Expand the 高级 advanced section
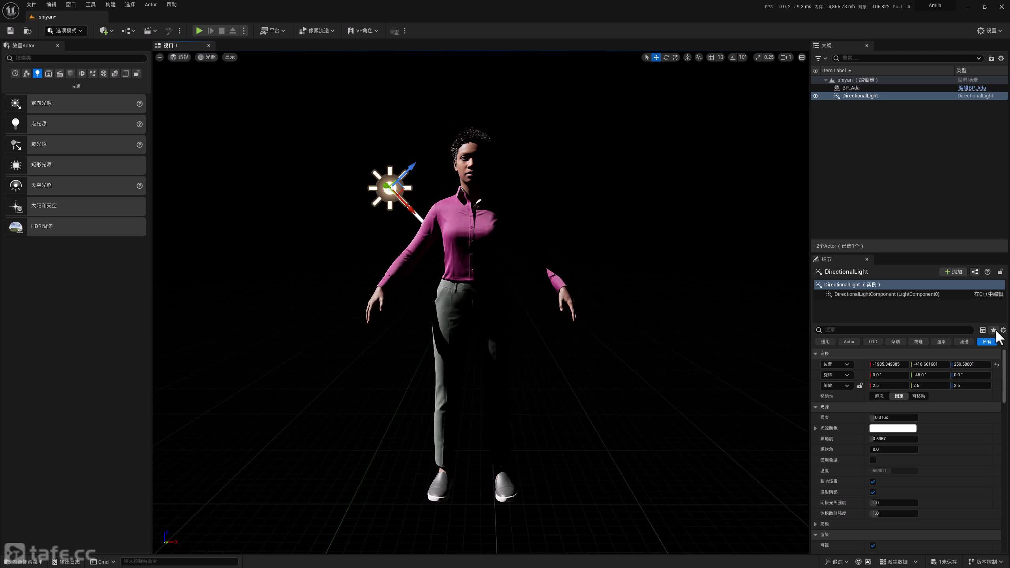This screenshot has width=1010, height=568. click(815, 524)
